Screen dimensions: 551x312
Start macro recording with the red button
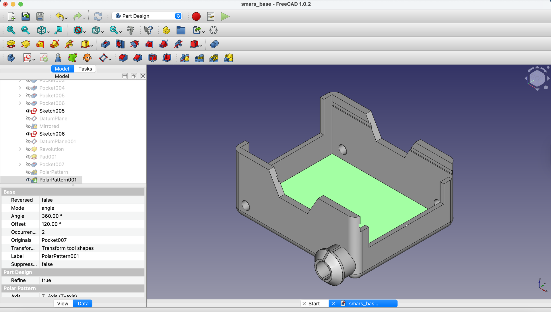coord(196,16)
